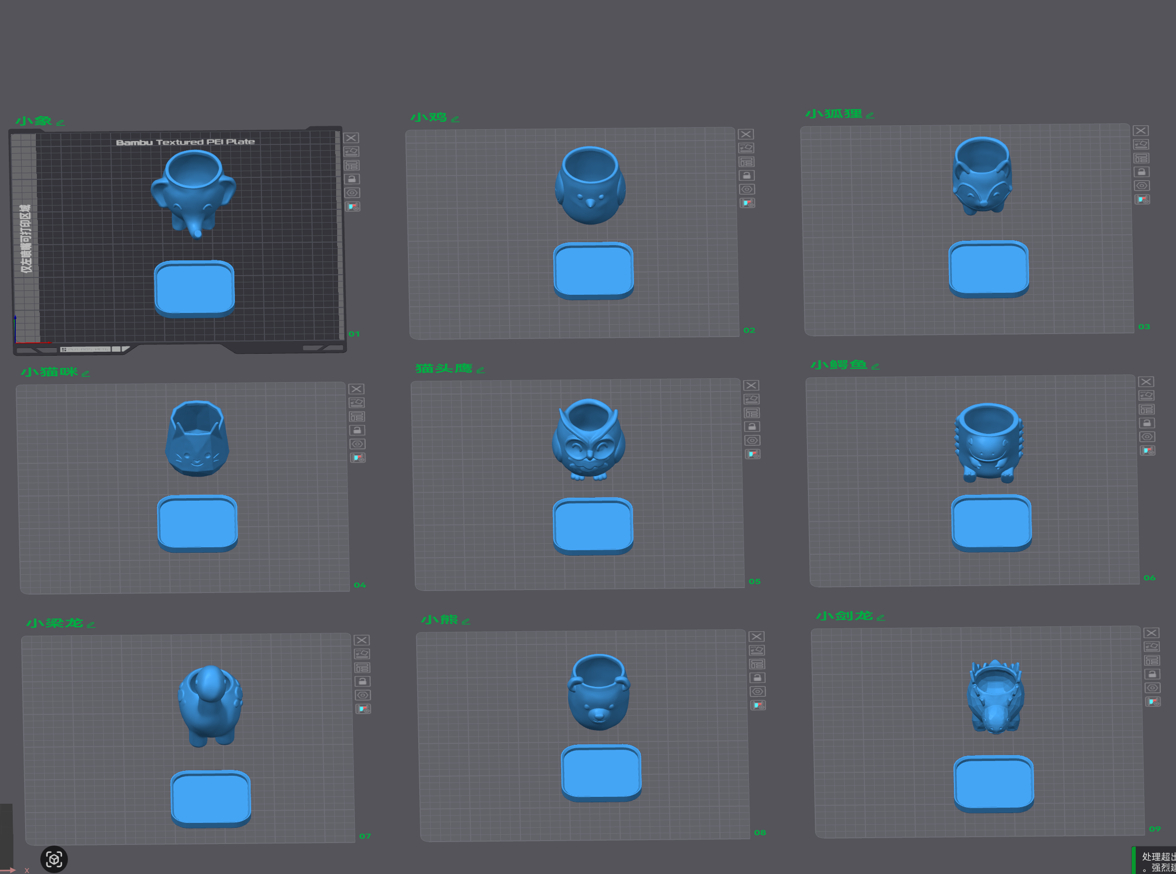The height and width of the screenshot is (874, 1176).
Task: Lock plate 02 小鸡
Action: [x=747, y=176]
